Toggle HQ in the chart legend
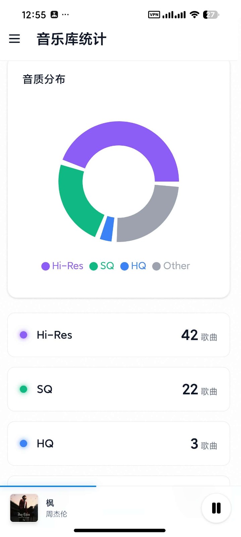The width and height of the screenshot is (241, 537). click(133, 266)
